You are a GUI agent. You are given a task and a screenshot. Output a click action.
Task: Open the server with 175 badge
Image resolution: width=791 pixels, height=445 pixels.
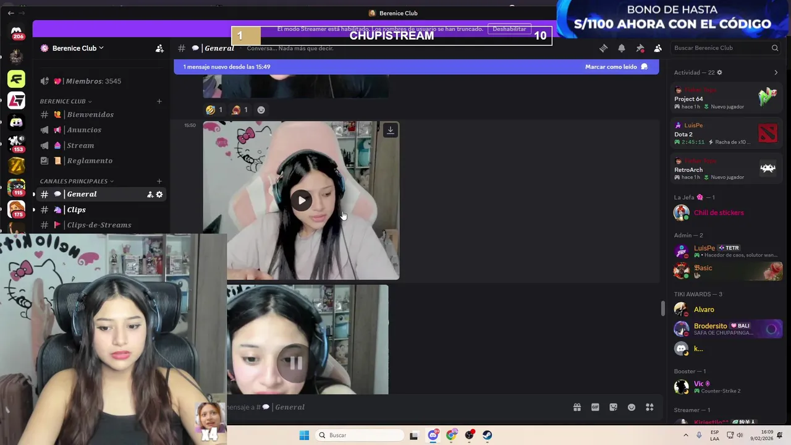(x=17, y=209)
